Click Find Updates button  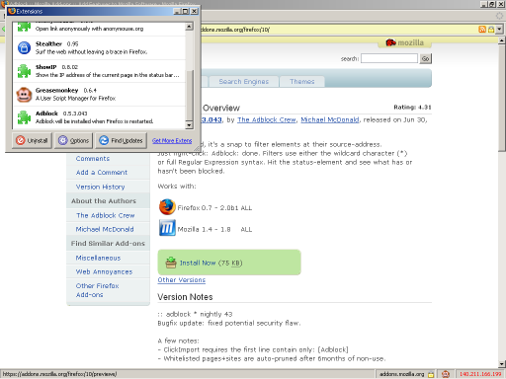tap(122, 141)
